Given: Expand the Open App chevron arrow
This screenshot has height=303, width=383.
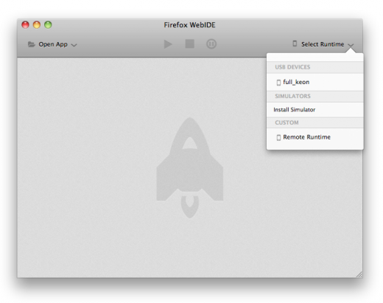Looking at the screenshot, I should (74, 45).
